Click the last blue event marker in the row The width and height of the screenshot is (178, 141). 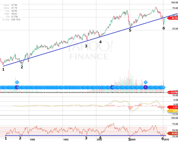coord(164,88)
